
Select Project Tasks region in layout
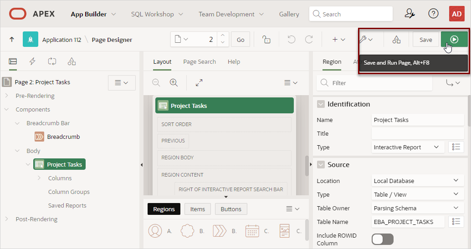(x=225, y=106)
